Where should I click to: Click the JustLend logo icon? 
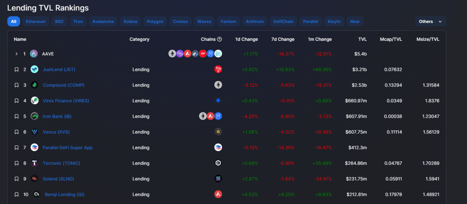34,70
